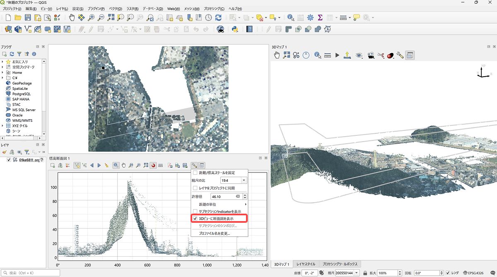Switch to the レイヤスタイル tab
Viewport: 497px width, 277px height.
click(306, 264)
